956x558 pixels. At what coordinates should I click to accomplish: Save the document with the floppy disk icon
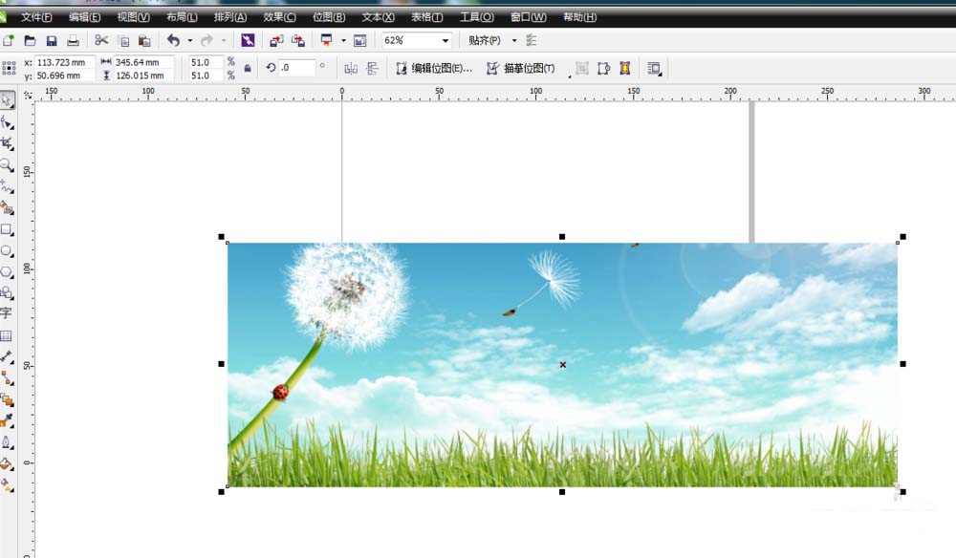point(52,41)
